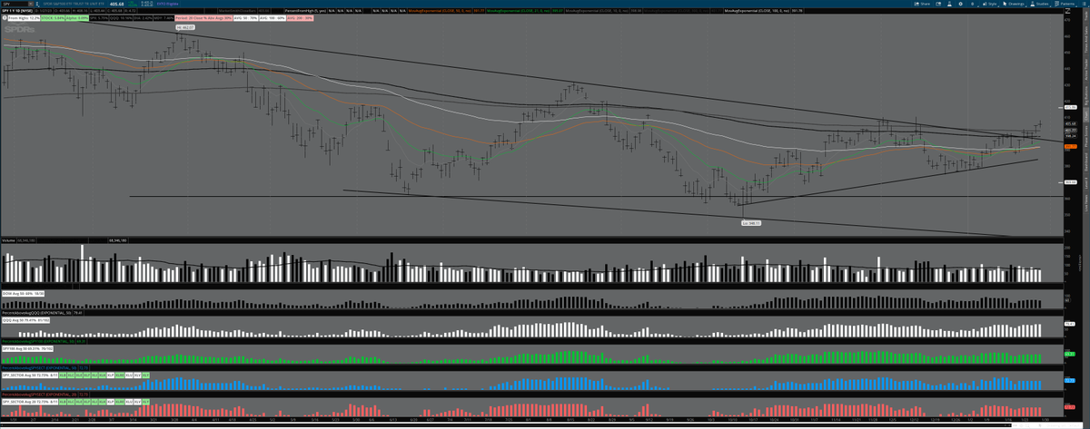Click the circle icon before From Highs label
This screenshot has width=1090, height=429.
5,18
